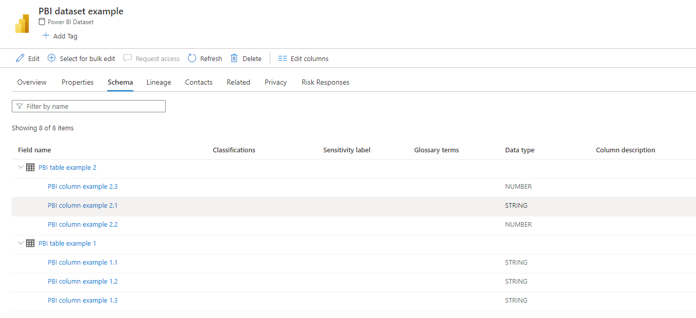Viewport: 696px width, 318px height.
Task: Click NUMBER data type for column 2.3
Action: pos(519,187)
